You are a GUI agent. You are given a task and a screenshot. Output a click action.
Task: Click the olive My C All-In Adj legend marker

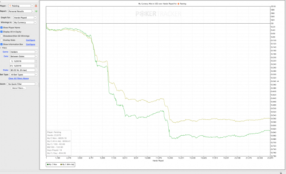[61, 164]
